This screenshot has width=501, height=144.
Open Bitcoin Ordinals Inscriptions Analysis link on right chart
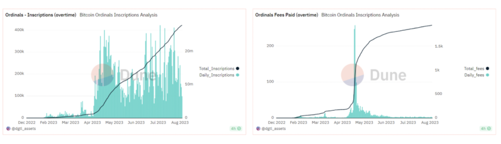tap(360, 15)
